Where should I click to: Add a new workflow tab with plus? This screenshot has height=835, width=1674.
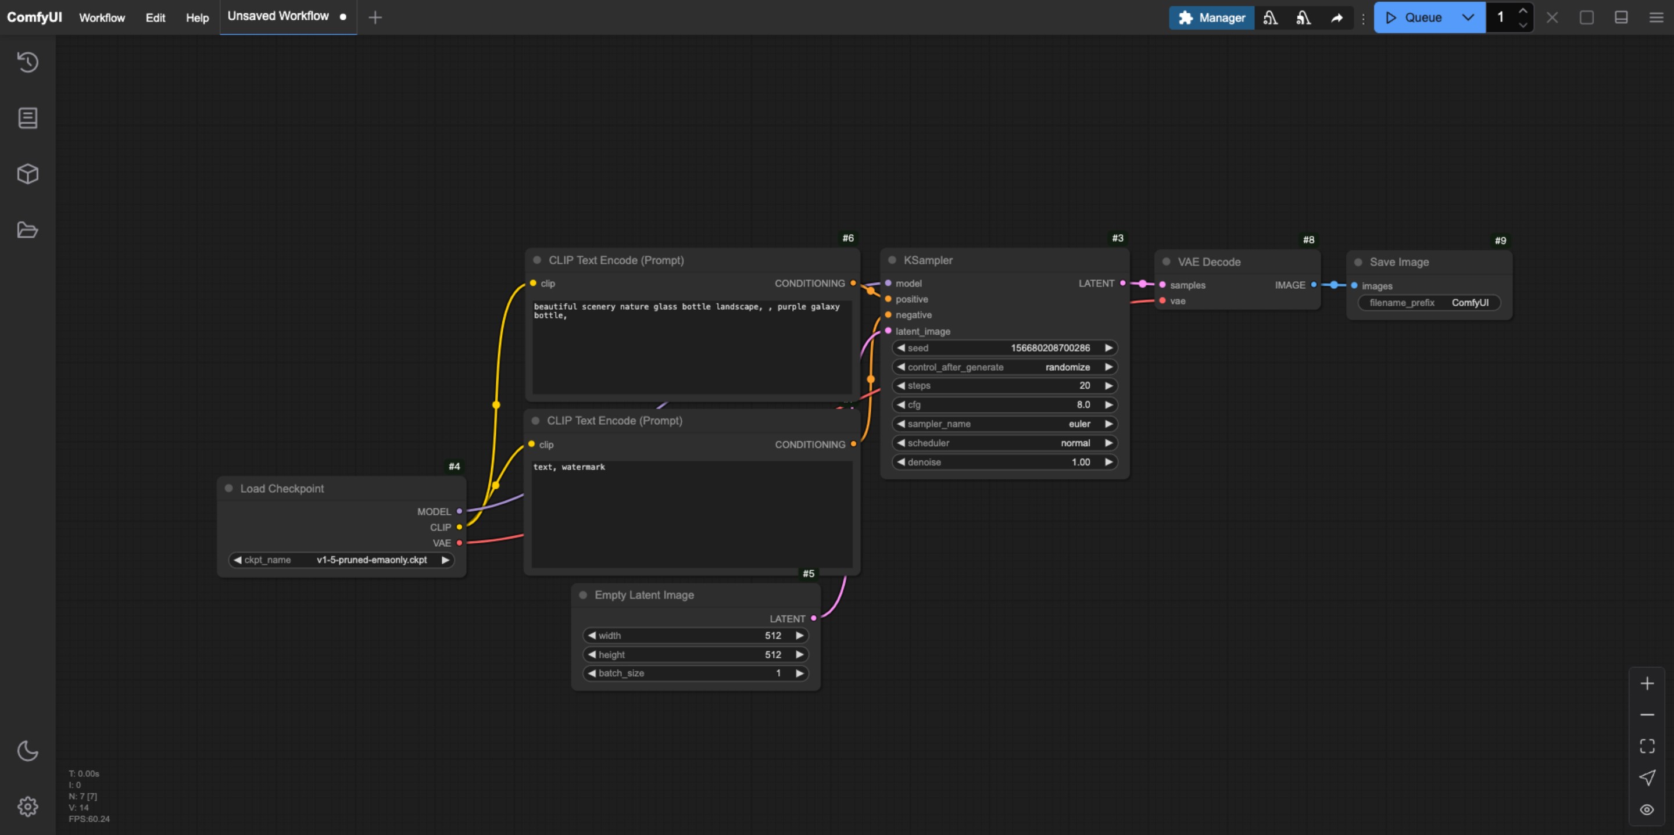(375, 17)
